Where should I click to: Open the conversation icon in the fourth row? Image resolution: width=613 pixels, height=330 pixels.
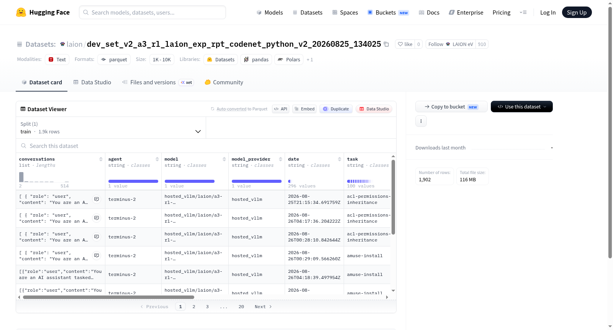pyautogui.click(x=97, y=256)
